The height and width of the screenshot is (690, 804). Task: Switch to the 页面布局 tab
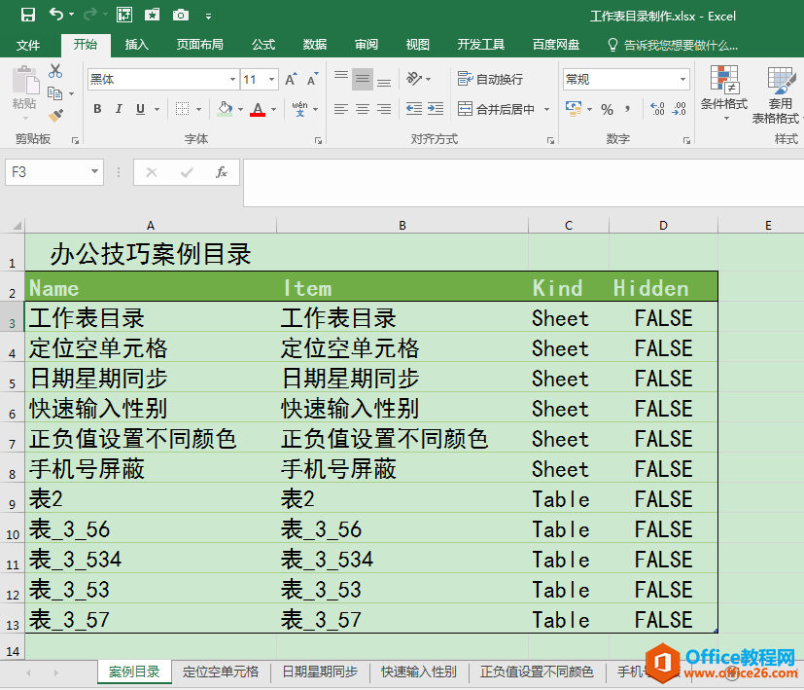[199, 45]
